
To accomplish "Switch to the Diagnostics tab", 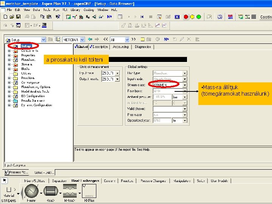I will (x=143, y=47).
